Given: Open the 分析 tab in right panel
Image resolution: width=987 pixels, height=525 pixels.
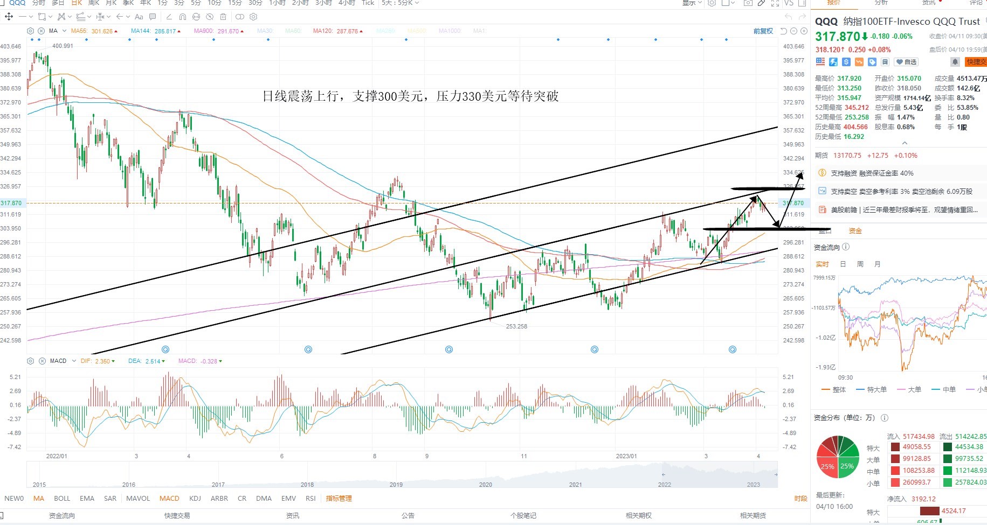Looking at the screenshot, I should coord(881,3).
